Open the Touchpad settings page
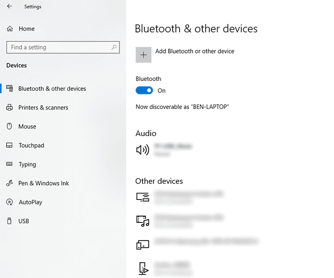Screen dimensions: 334x278 point(31,145)
